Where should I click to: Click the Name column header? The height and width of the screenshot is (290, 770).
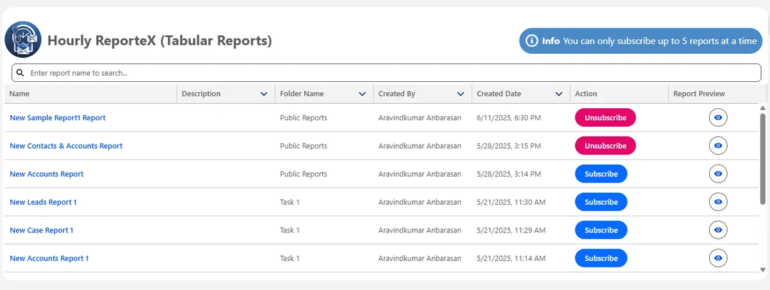[x=90, y=94]
